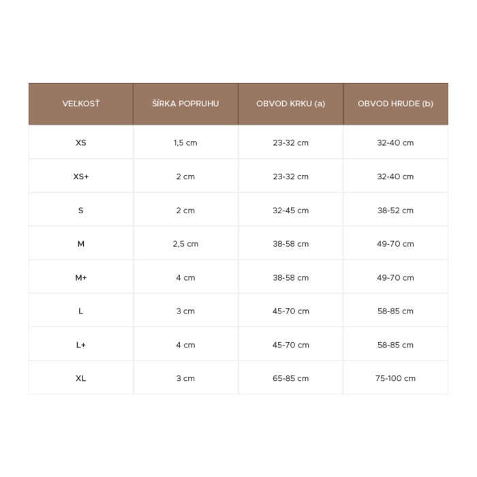Image resolution: width=477 pixels, height=477 pixels.
Task: Click the VEĽKOSŤ column header
Action: [x=81, y=104]
